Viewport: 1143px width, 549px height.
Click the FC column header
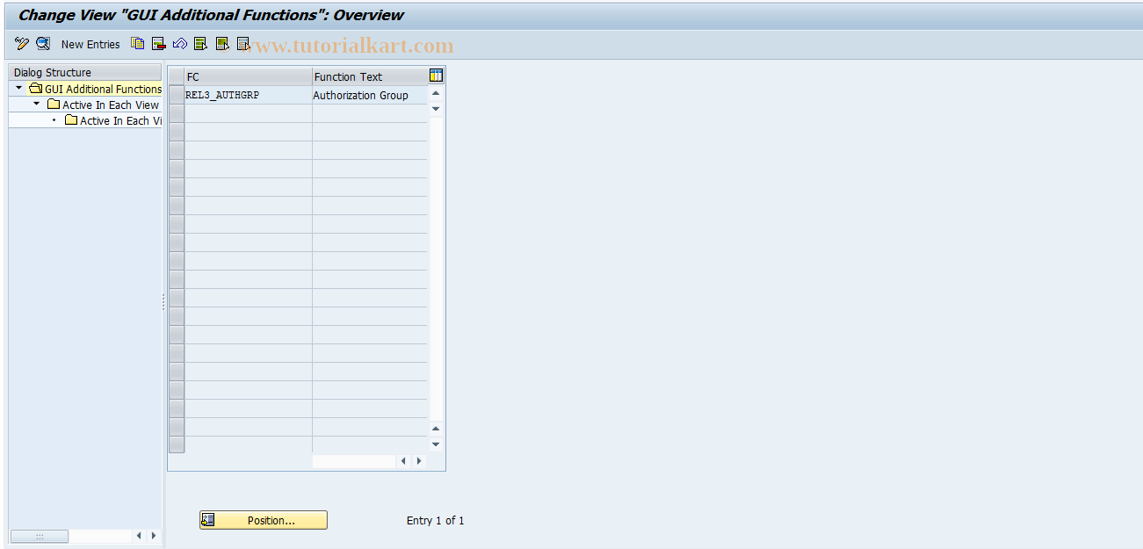tap(248, 76)
